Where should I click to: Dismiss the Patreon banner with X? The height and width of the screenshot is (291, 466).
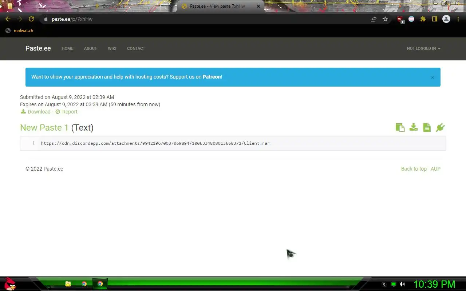point(433,77)
